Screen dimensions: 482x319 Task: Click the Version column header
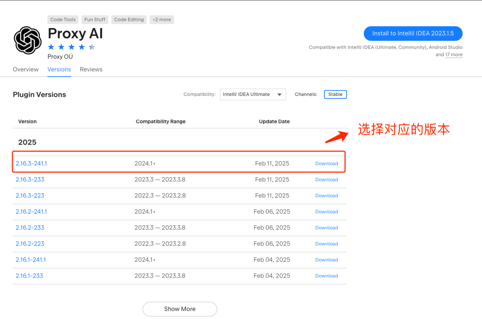pos(27,121)
